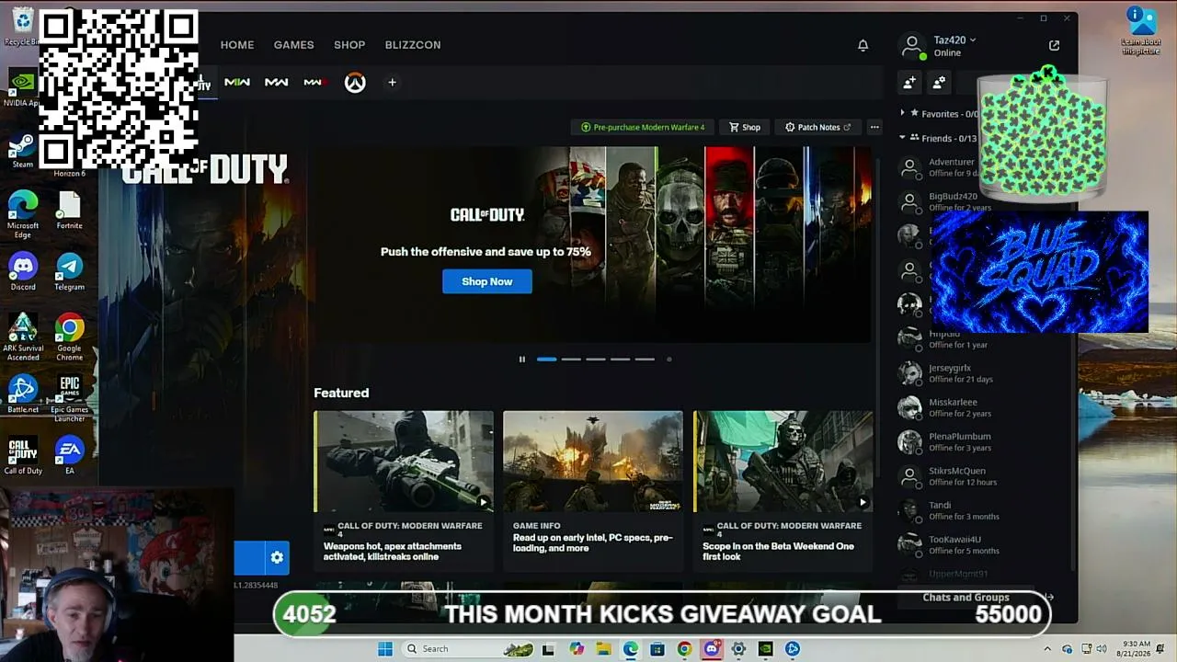Expand the Favorites friends group
The image size is (1177, 662).
point(902,113)
